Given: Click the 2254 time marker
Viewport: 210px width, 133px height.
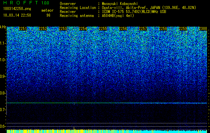Looking at the screenshot, I should 83,29.
